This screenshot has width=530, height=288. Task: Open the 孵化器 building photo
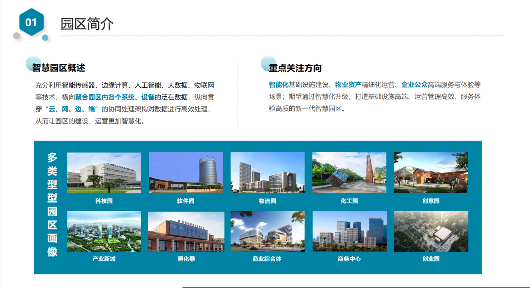click(x=186, y=231)
